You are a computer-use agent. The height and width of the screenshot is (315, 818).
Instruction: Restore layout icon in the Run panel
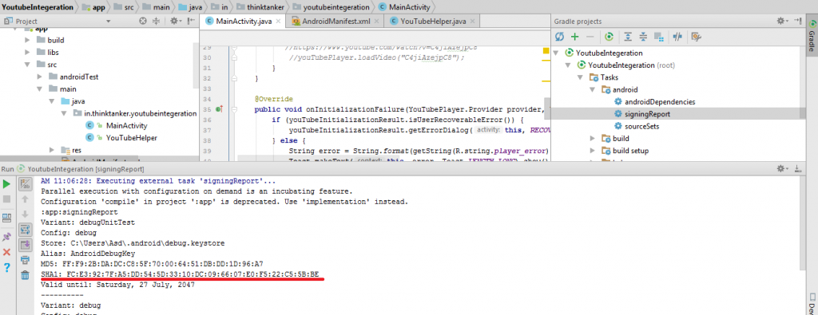(x=6, y=218)
